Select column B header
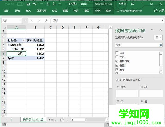165x127 pixels. (x=35, y=27)
